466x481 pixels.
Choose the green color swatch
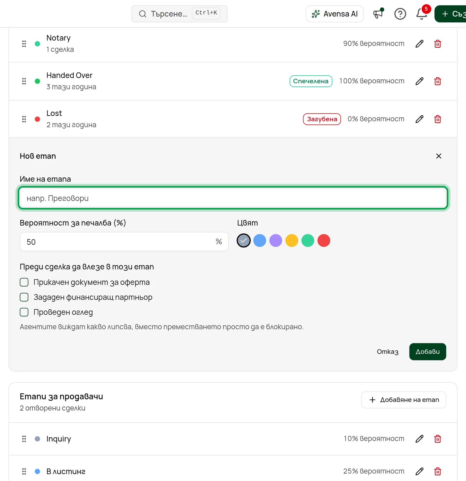[308, 240]
